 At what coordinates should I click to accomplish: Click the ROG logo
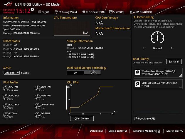[8, 4]
